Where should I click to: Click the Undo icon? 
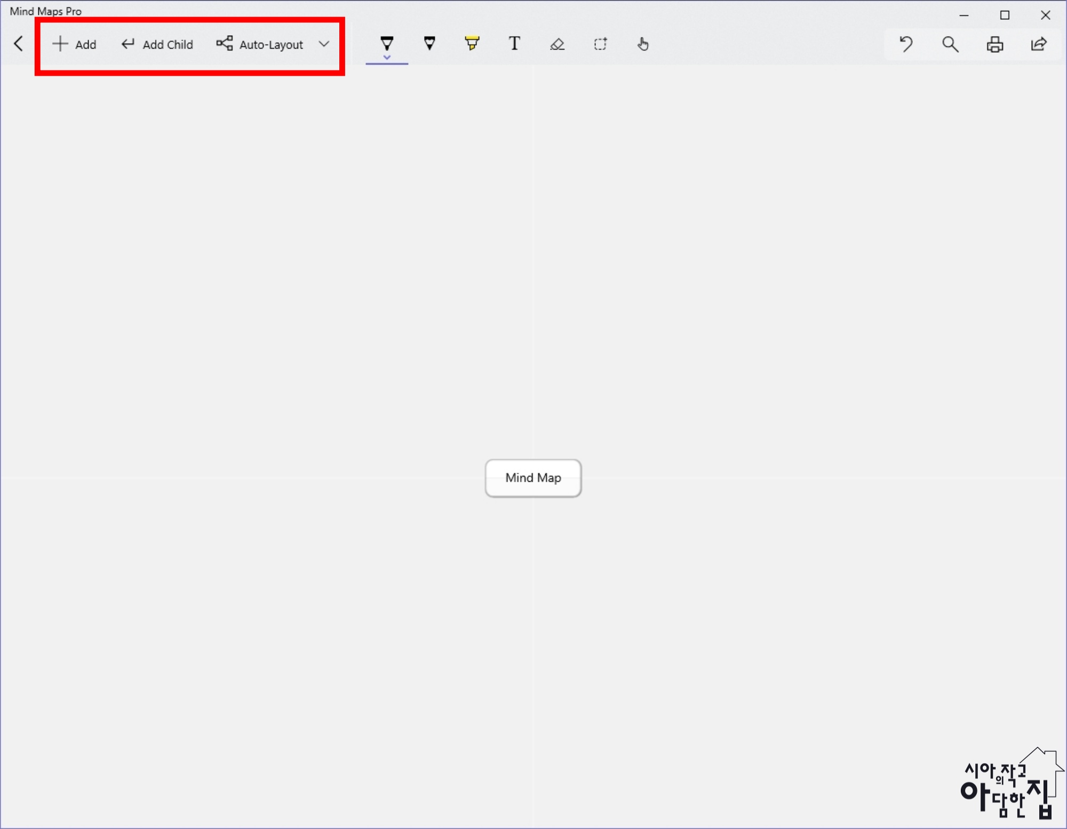point(906,44)
